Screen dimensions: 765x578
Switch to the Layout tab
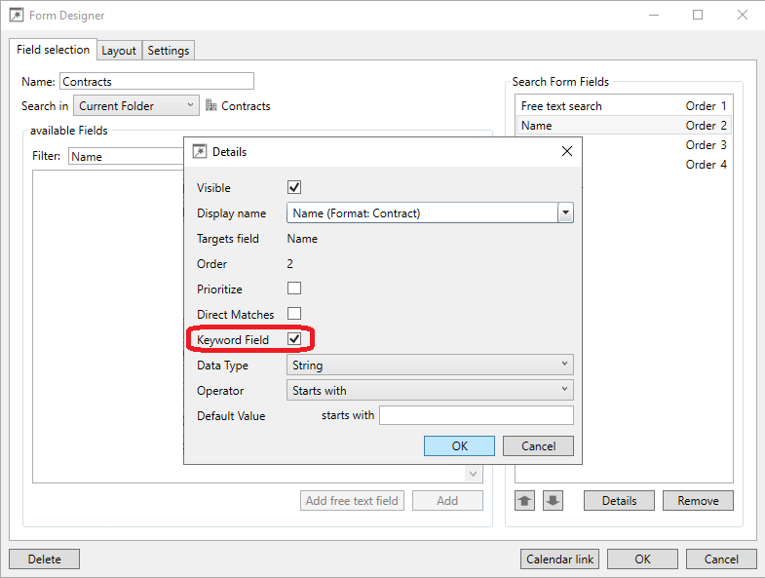119,51
